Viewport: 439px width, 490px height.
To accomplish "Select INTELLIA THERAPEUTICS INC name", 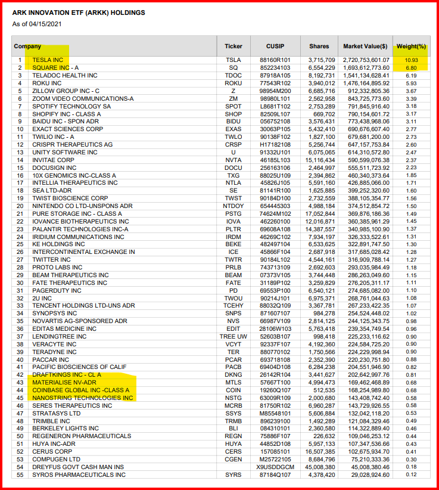I will tap(75, 183).
